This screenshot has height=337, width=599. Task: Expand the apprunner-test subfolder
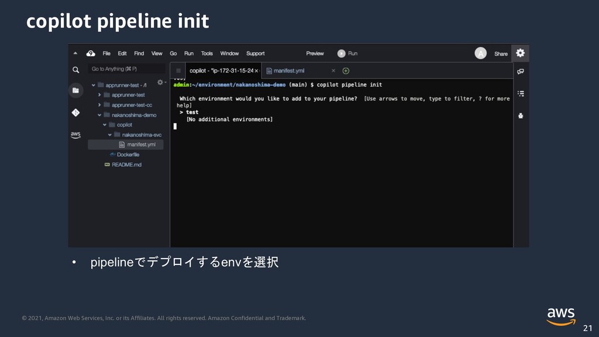pos(99,95)
